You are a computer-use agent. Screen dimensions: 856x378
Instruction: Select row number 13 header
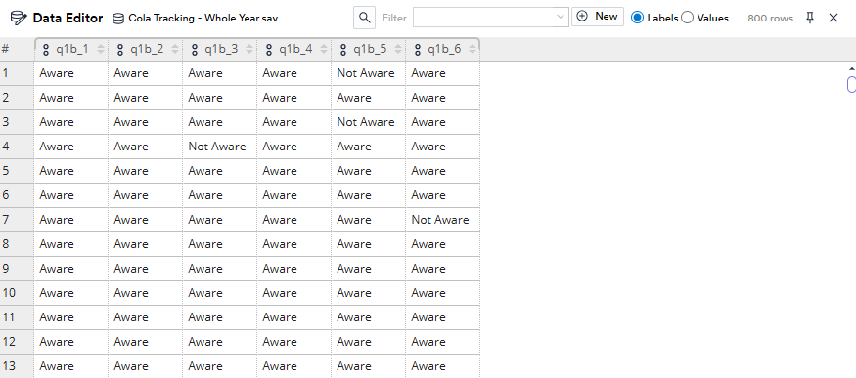coord(17,366)
